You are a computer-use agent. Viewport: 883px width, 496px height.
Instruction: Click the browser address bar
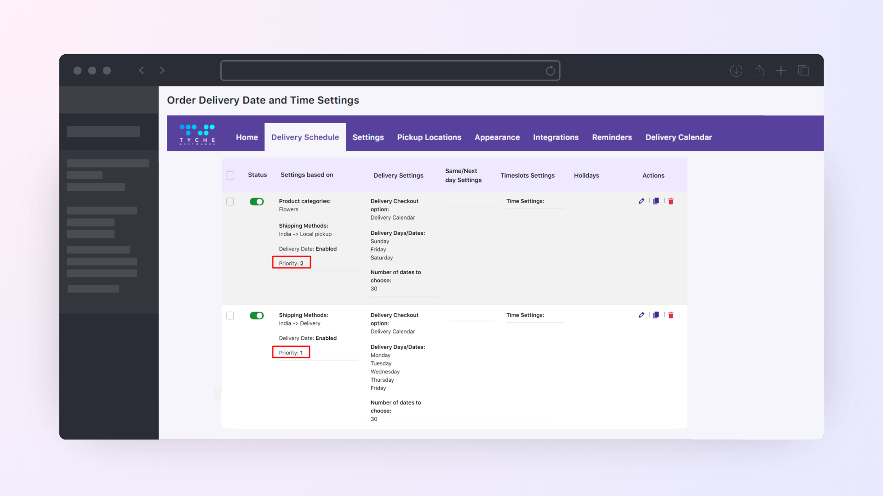click(x=382, y=71)
